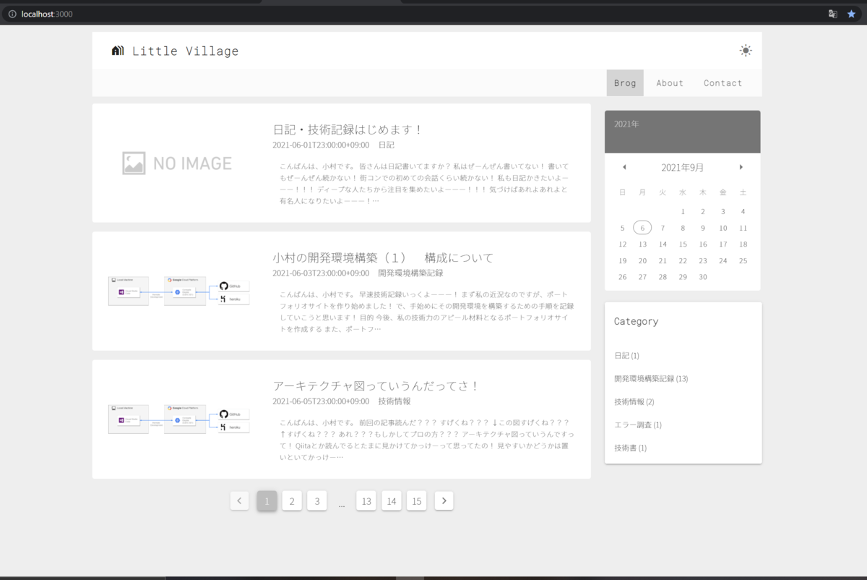Viewport: 867px width, 580px height.
Task: Click the NO IMAGE placeholder icon
Action: click(133, 163)
